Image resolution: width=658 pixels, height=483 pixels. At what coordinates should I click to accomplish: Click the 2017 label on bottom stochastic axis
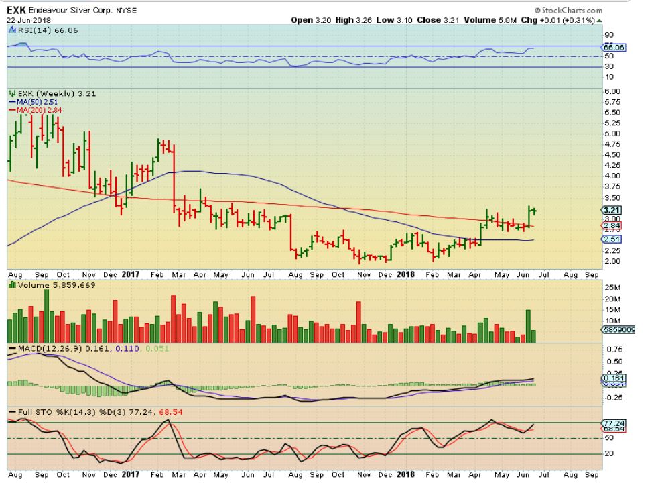[x=131, y=474]
